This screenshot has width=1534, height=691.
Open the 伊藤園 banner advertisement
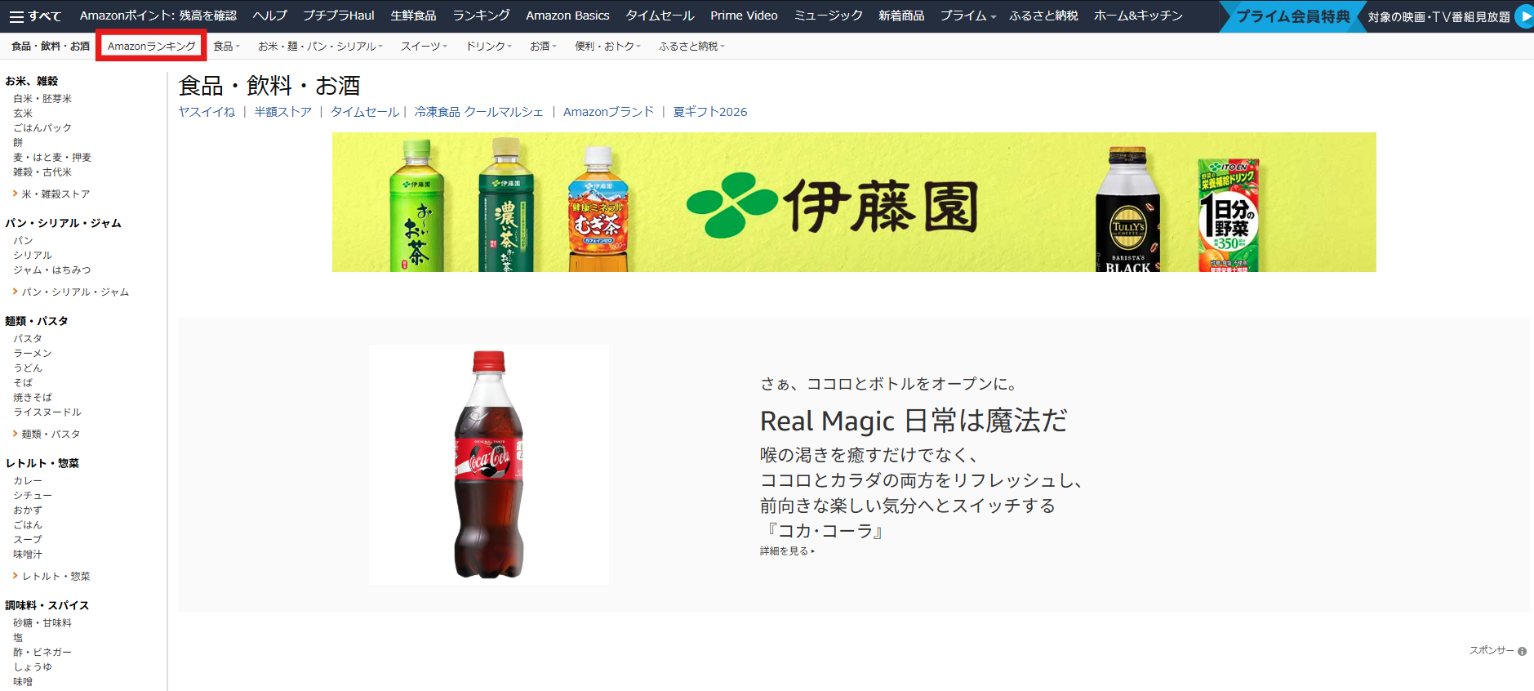coord(854,203)
